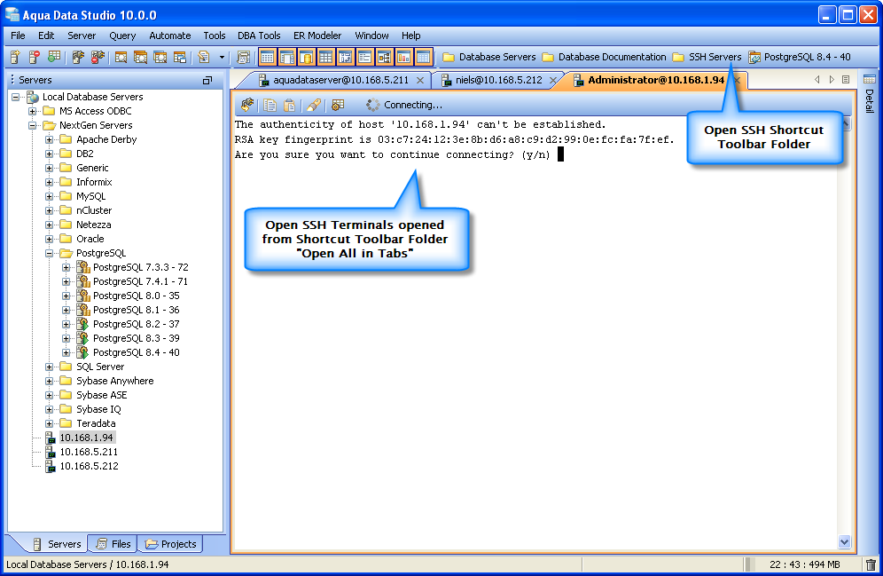Viewport: 883px width, 576px height.
Task: Click the copy icon in terminal toolbar
Action: (x=270, y=105)
